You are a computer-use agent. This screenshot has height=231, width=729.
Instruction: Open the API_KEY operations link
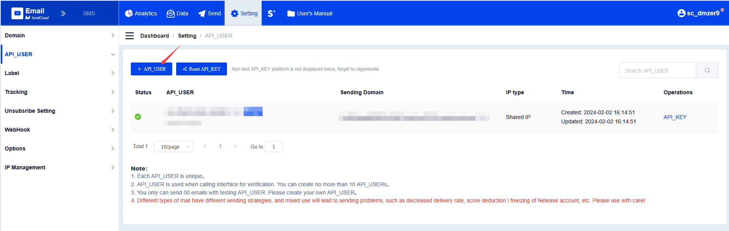tap(675, 117)
